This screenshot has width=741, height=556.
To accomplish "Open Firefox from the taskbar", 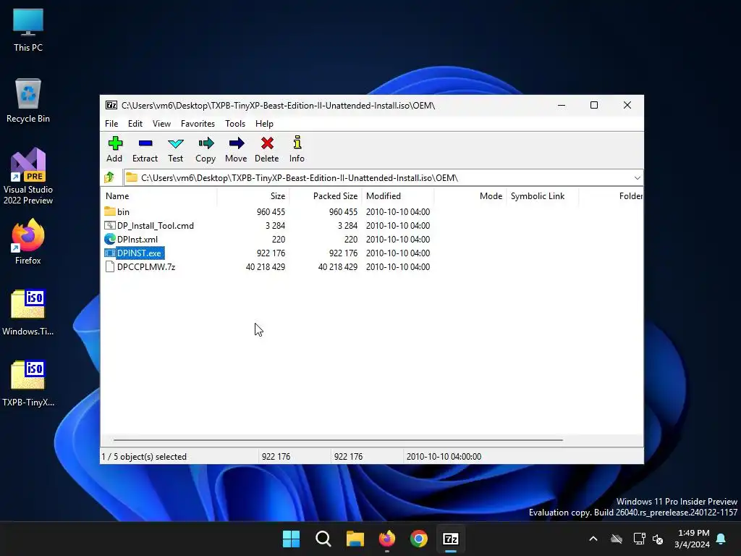I will point(387,539).
